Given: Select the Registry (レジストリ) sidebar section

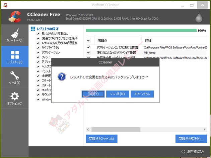Looking at the screenshot, I should [15, 56].
